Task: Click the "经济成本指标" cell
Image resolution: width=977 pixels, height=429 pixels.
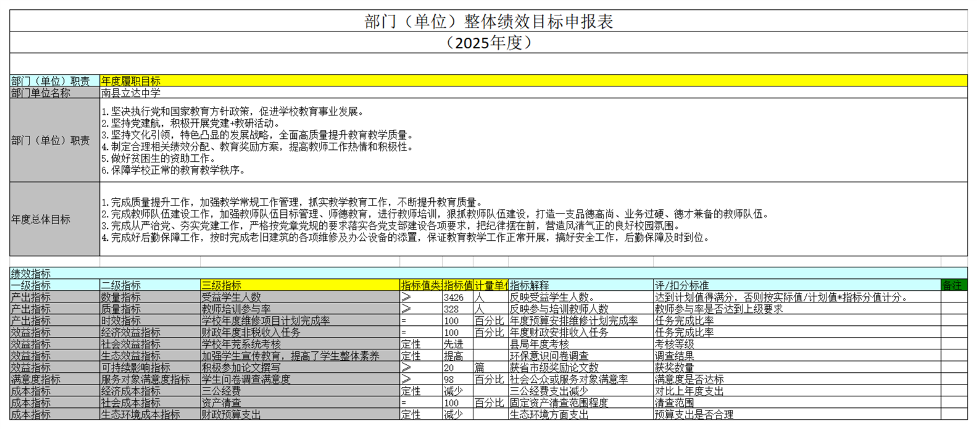Action: [x=150, y=391]
